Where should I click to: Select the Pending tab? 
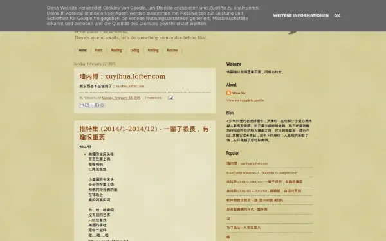(x=153, y=50)
